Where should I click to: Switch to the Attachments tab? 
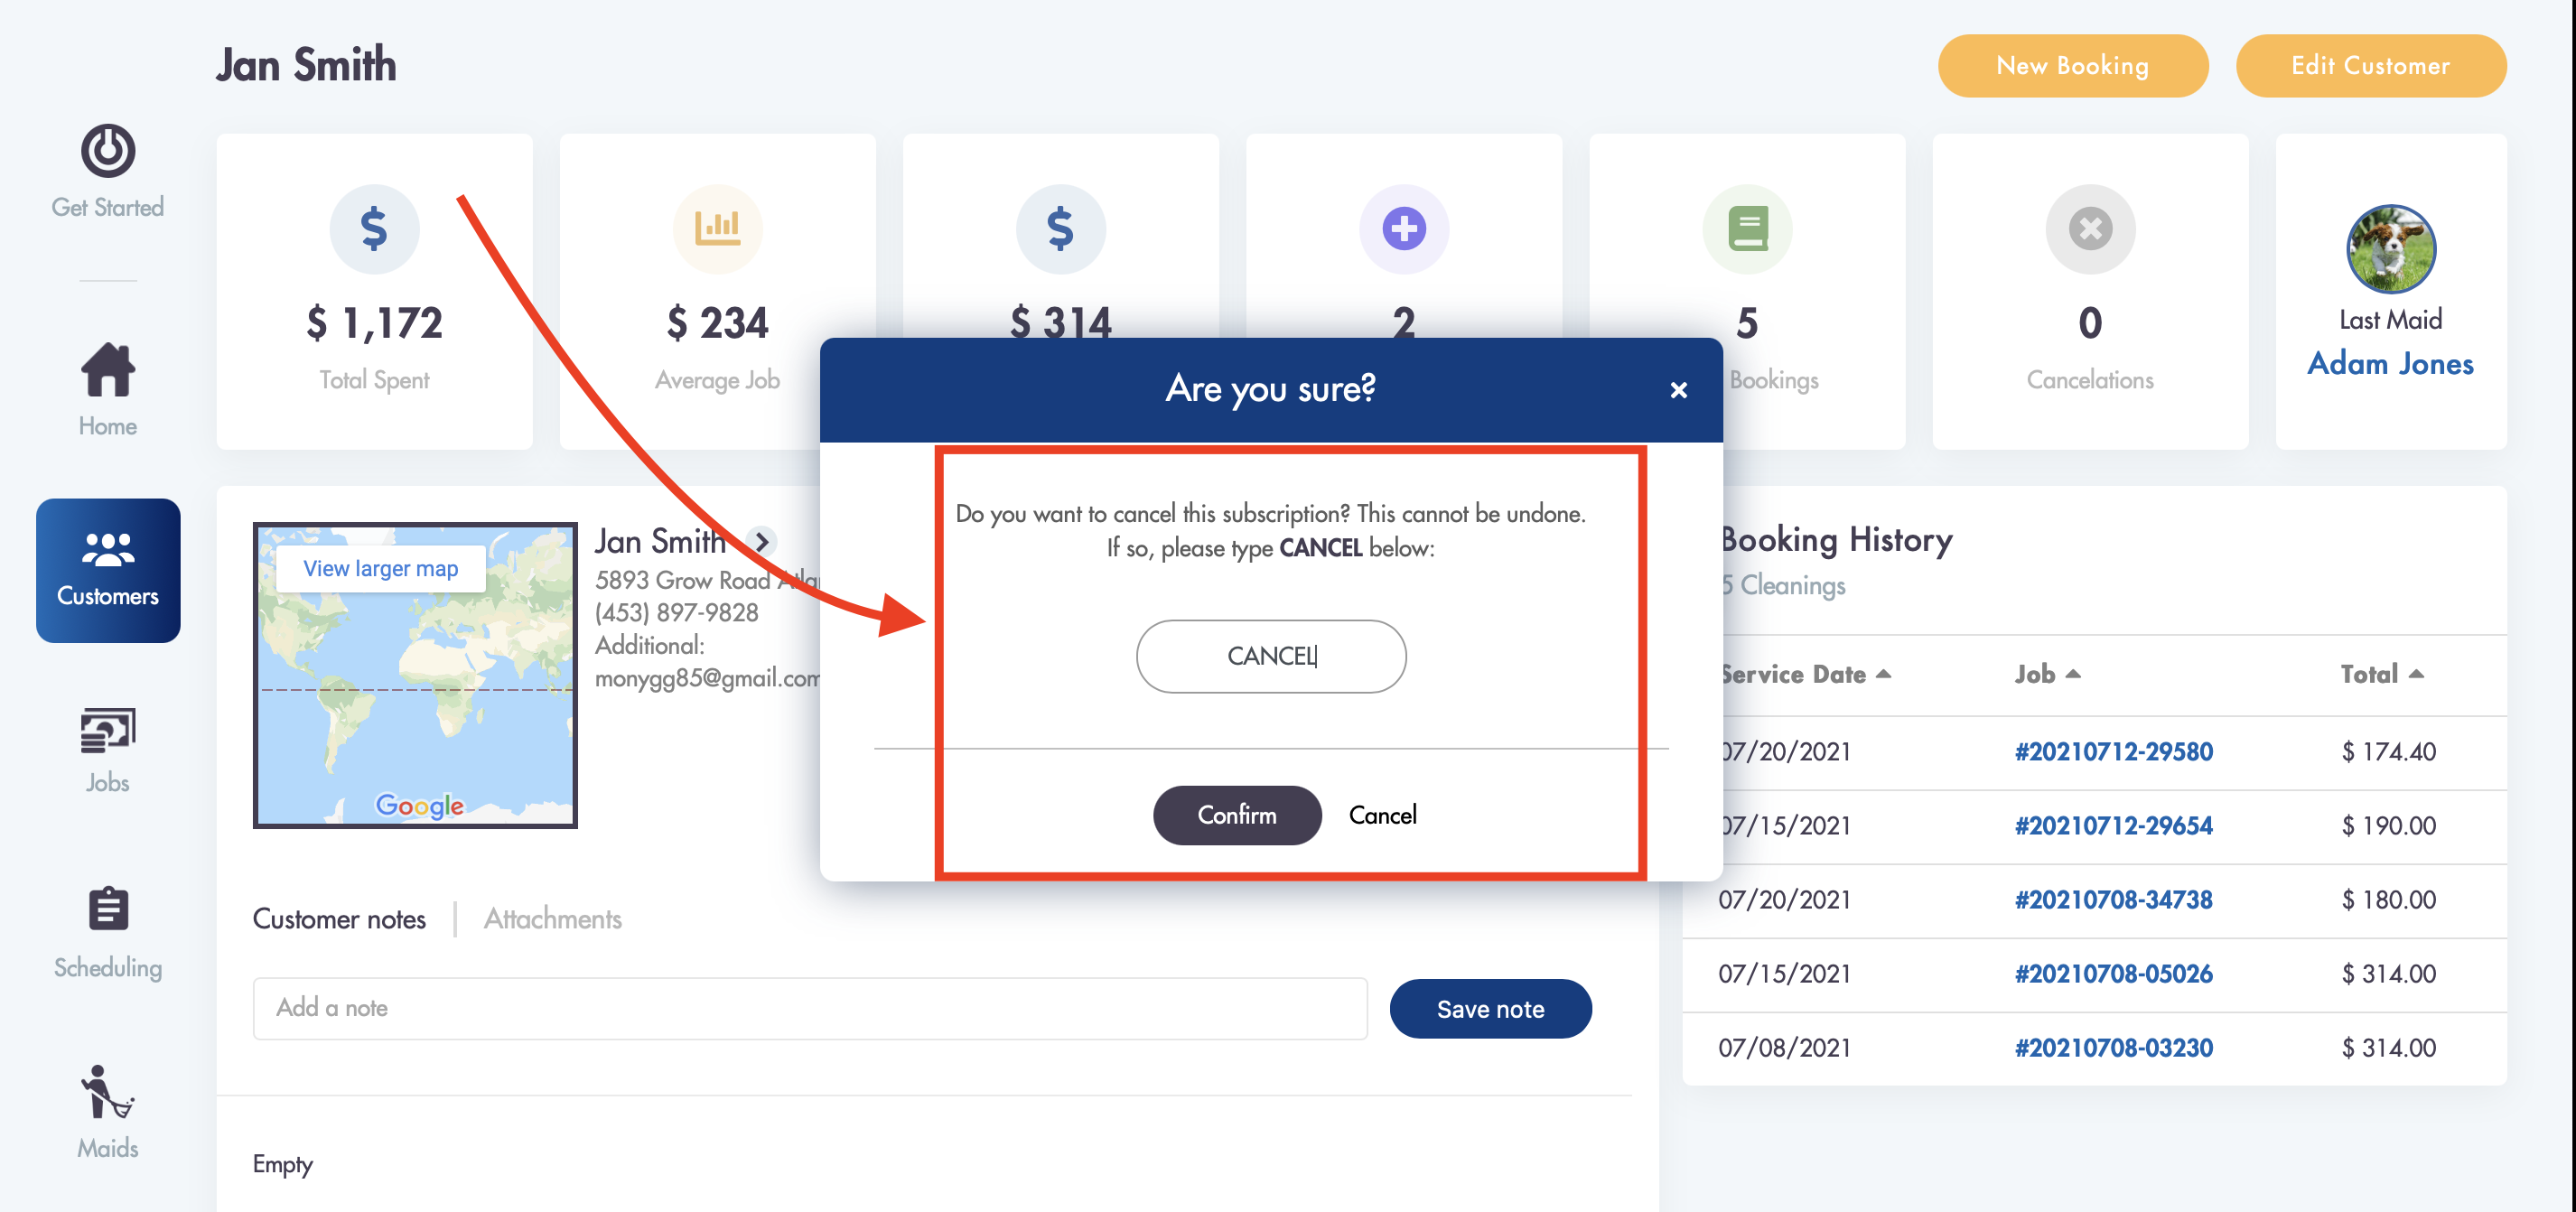553,919
